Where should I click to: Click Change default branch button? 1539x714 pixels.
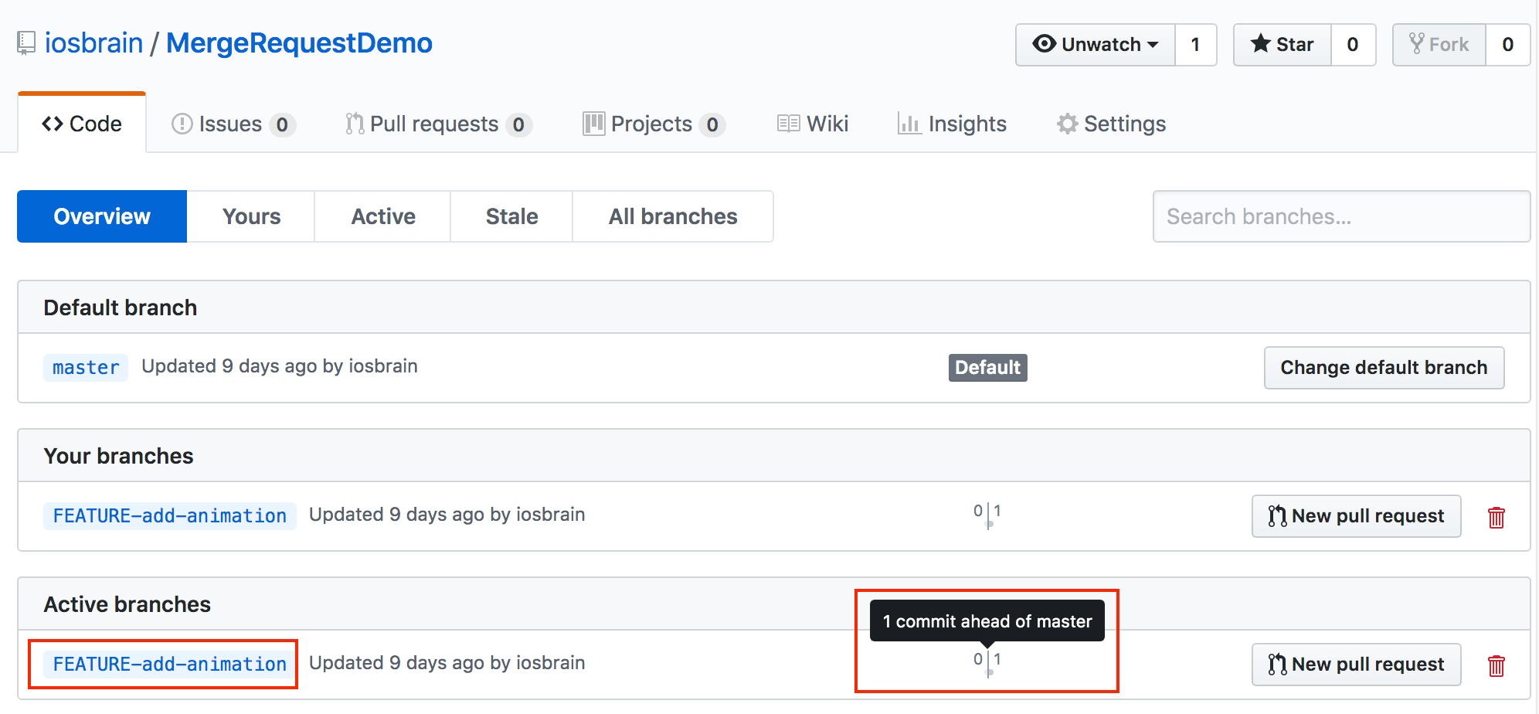(x=1383, y=368)
